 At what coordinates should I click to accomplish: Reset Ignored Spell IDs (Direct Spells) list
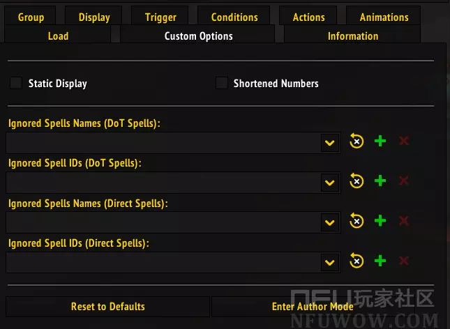(357, 261)
